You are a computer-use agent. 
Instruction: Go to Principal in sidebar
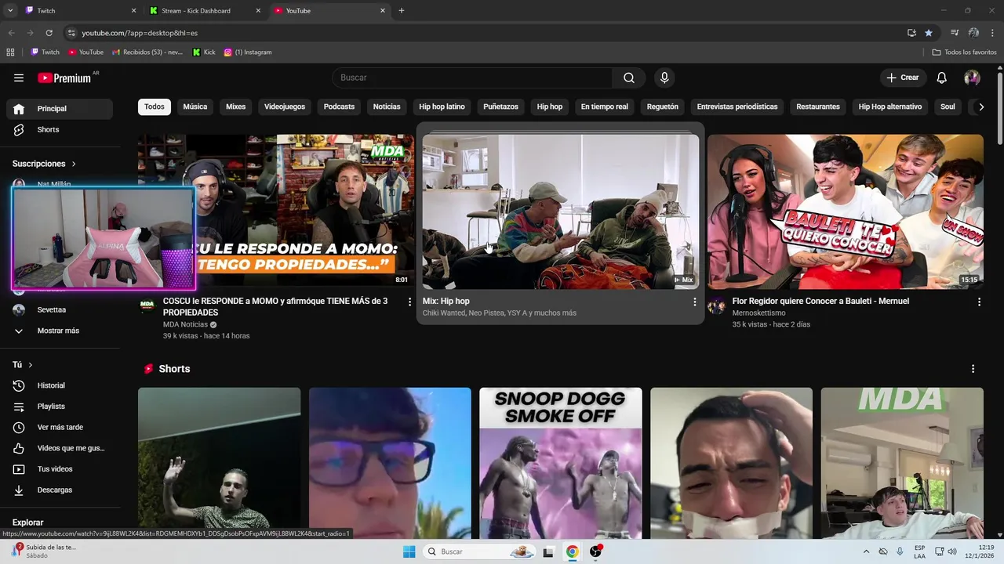click(x=60, y=109)
